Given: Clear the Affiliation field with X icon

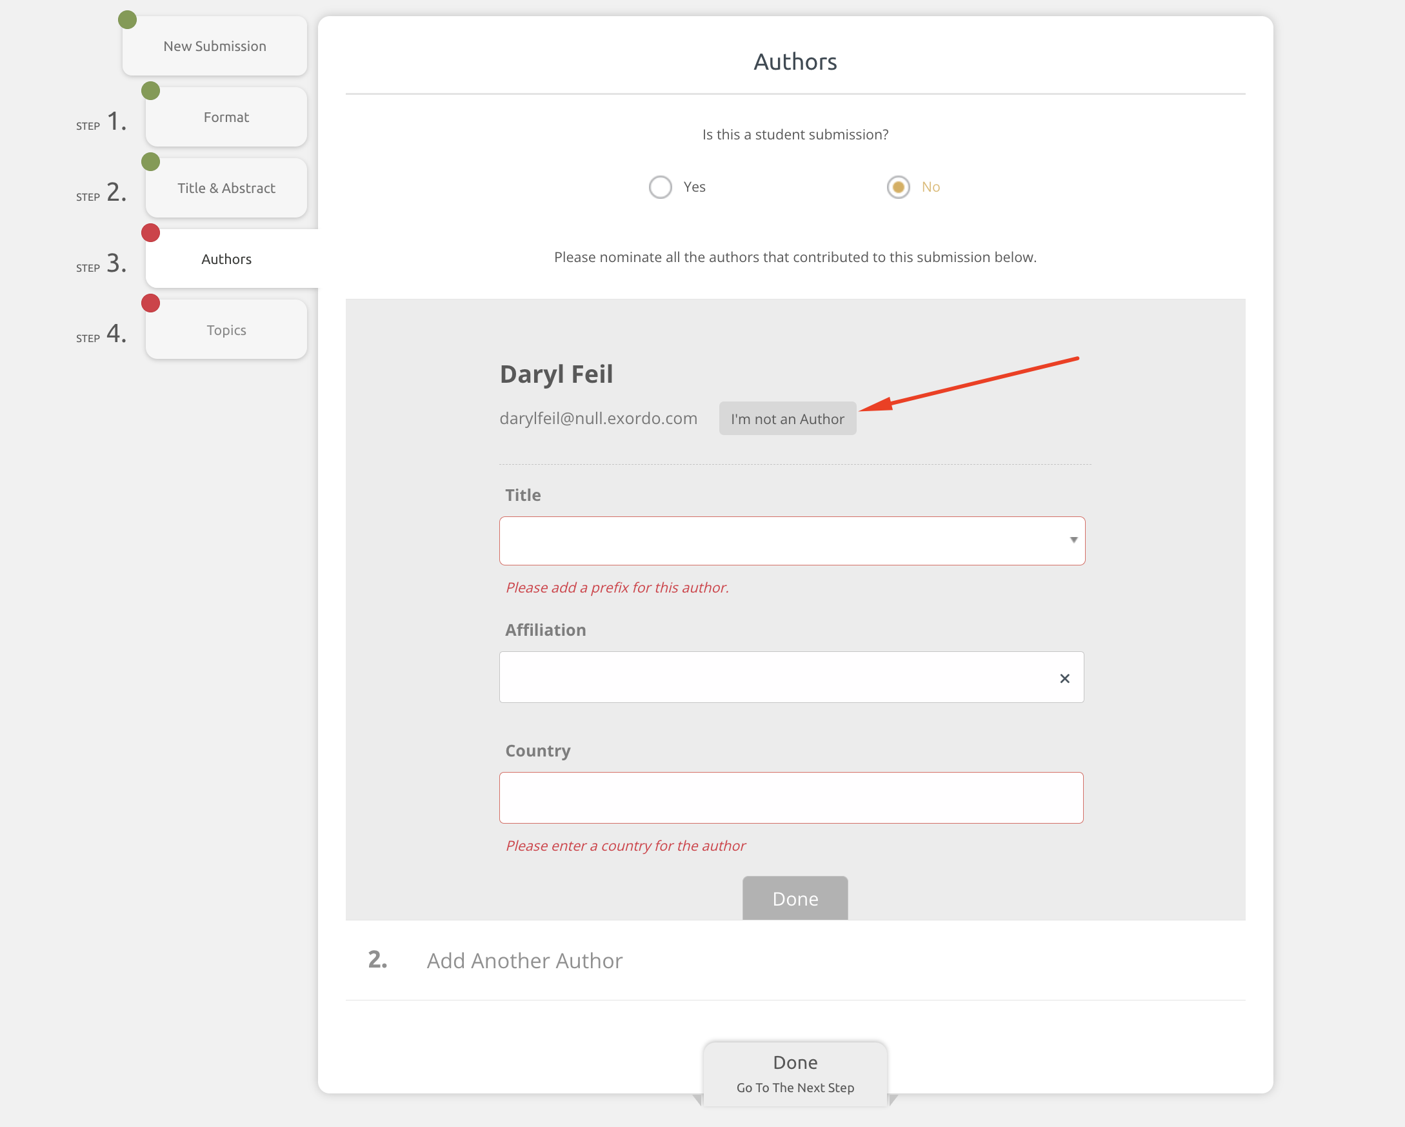Looking at the screenshot, I should [1064, 678].
